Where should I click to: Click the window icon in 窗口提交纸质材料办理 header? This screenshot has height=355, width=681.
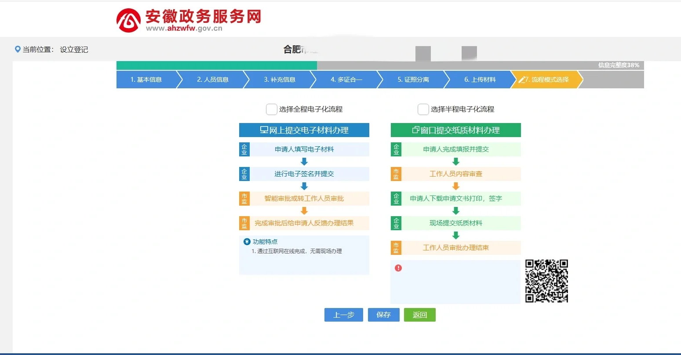point(415,130)
